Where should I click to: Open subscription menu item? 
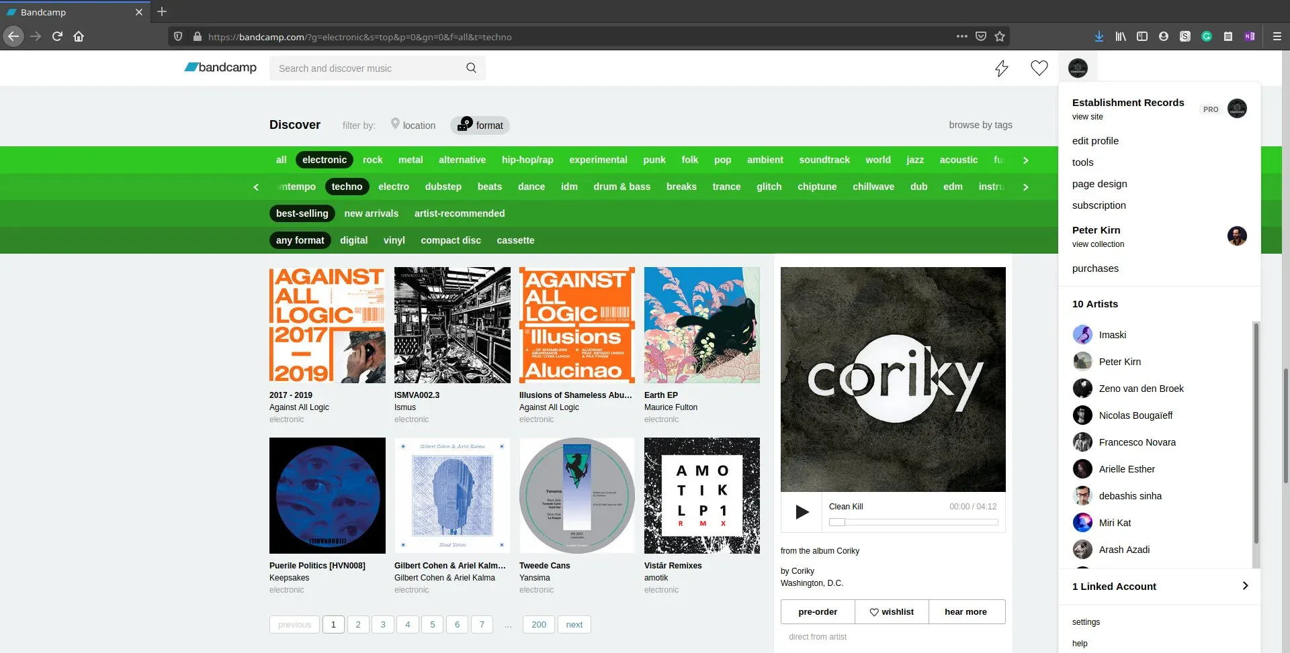(1099, 205)
